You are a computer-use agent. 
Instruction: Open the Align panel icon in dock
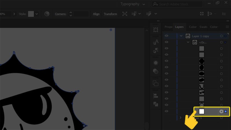click(x=156, y=96)
